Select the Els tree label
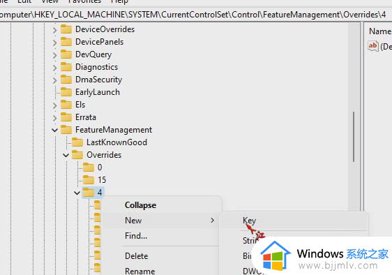The width and height of the screenshot is (392, 275). pos(80,105)
